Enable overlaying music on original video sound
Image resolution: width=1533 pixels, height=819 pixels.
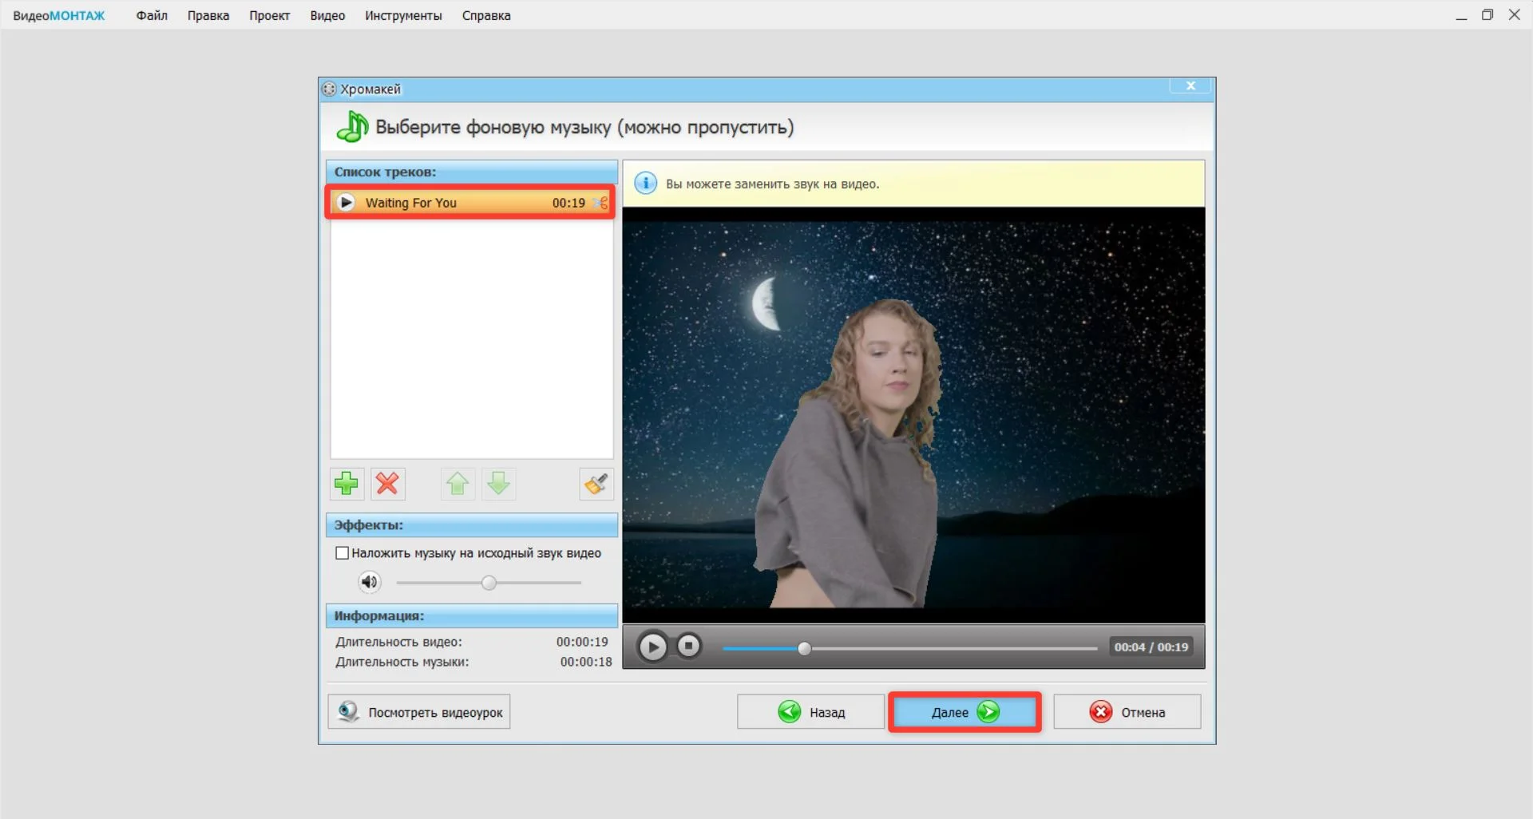click(x=343, y=553)
